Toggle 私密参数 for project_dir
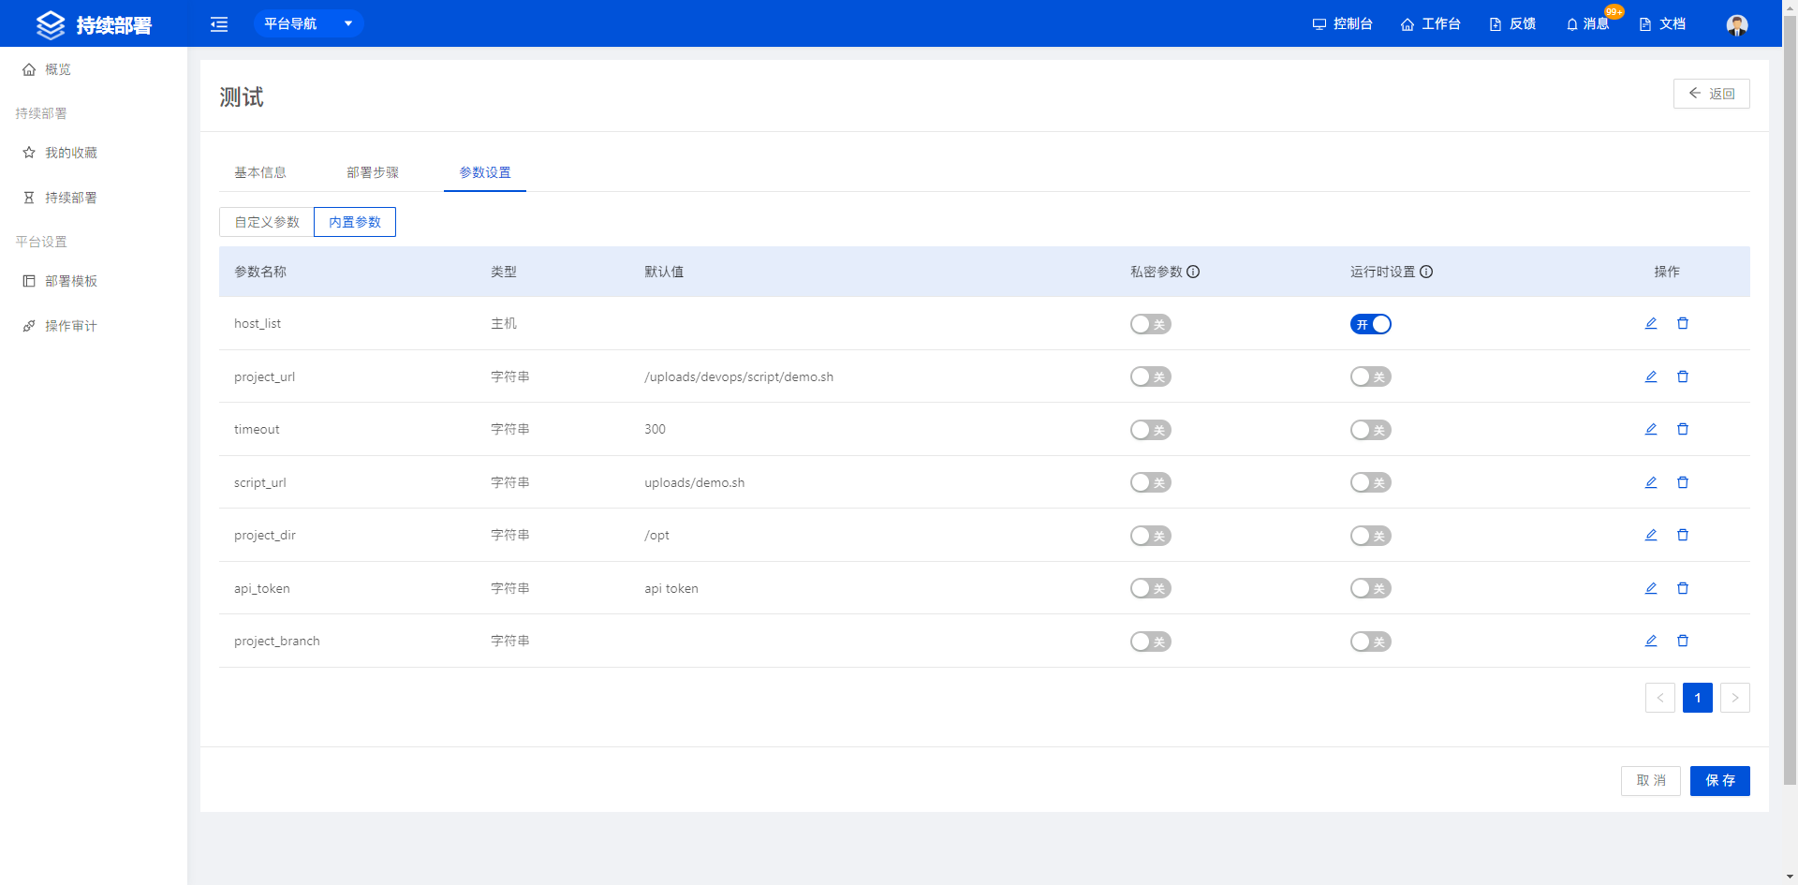Image resolution: width=1798 pixels, height=885 pixels. coord(1151,536)
